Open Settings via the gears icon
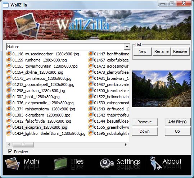 pos(107,163)
